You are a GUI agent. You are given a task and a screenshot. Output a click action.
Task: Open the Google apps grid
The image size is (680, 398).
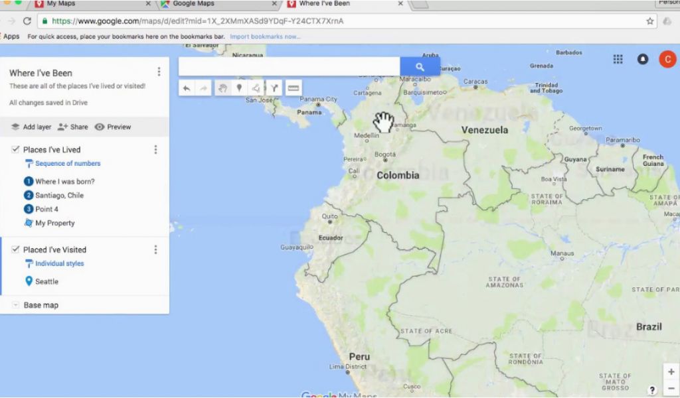click(x=618, y=59)
